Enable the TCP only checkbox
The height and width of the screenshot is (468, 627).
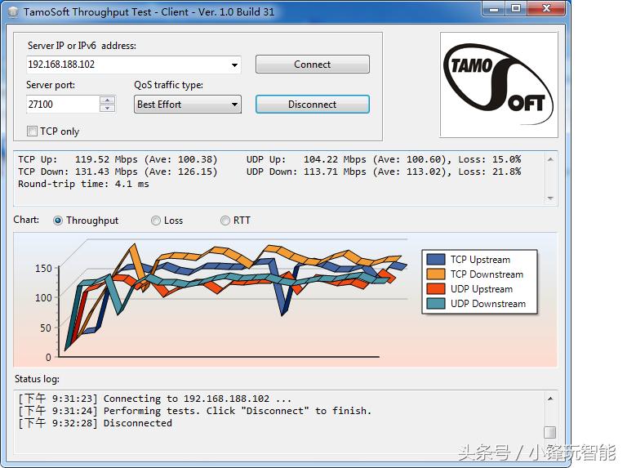click(x=32, y=131)
